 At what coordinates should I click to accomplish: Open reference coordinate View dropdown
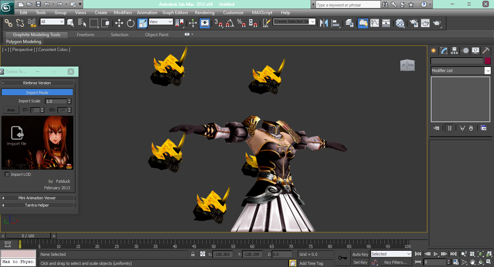pos(161,22)
